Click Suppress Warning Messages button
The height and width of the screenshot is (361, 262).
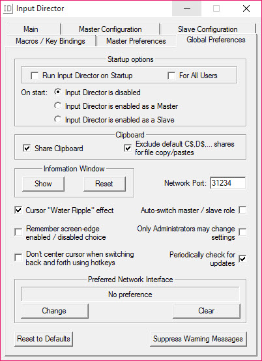click(x=198, y=339)
